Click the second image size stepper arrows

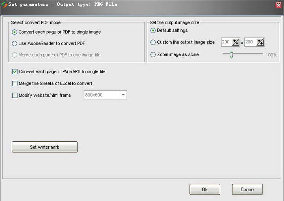point(260,42)
